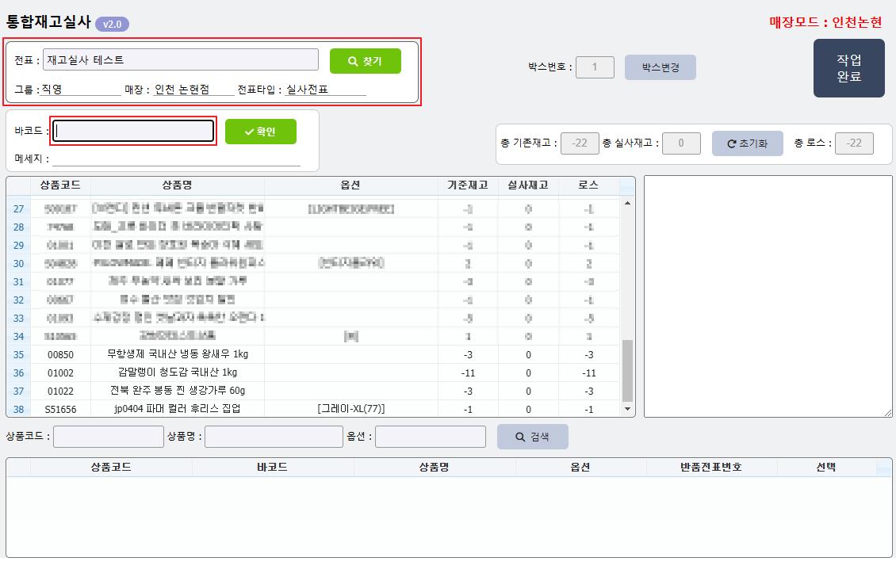Click the green 찾기 search button
The width and height of the screenshot is (896, 573).
[365, 61]
